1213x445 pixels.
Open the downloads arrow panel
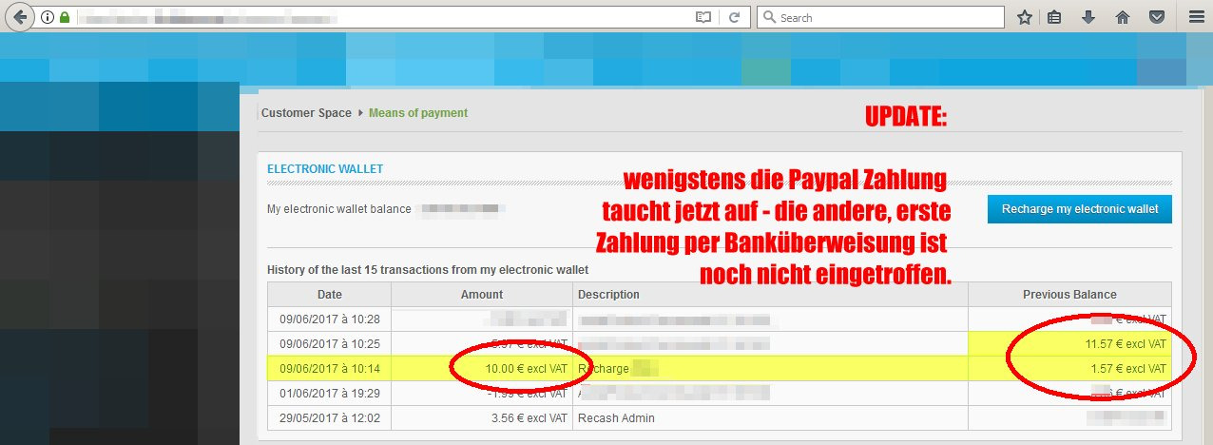point(1088,17)
